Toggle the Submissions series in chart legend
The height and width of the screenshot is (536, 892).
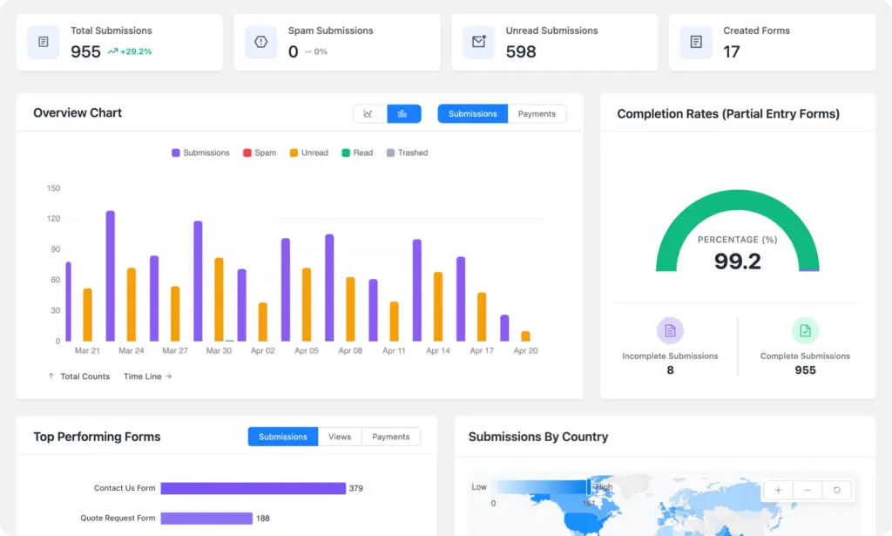200,153
